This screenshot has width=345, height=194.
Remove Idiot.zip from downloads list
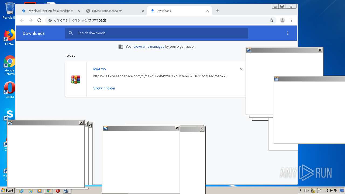241,69
